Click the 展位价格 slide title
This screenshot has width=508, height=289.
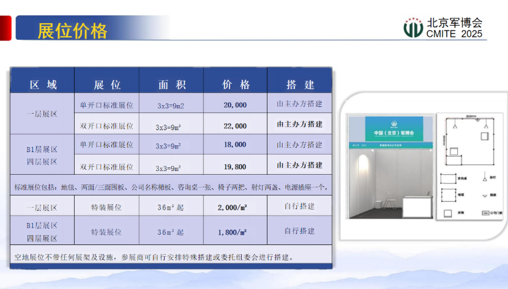72,30
